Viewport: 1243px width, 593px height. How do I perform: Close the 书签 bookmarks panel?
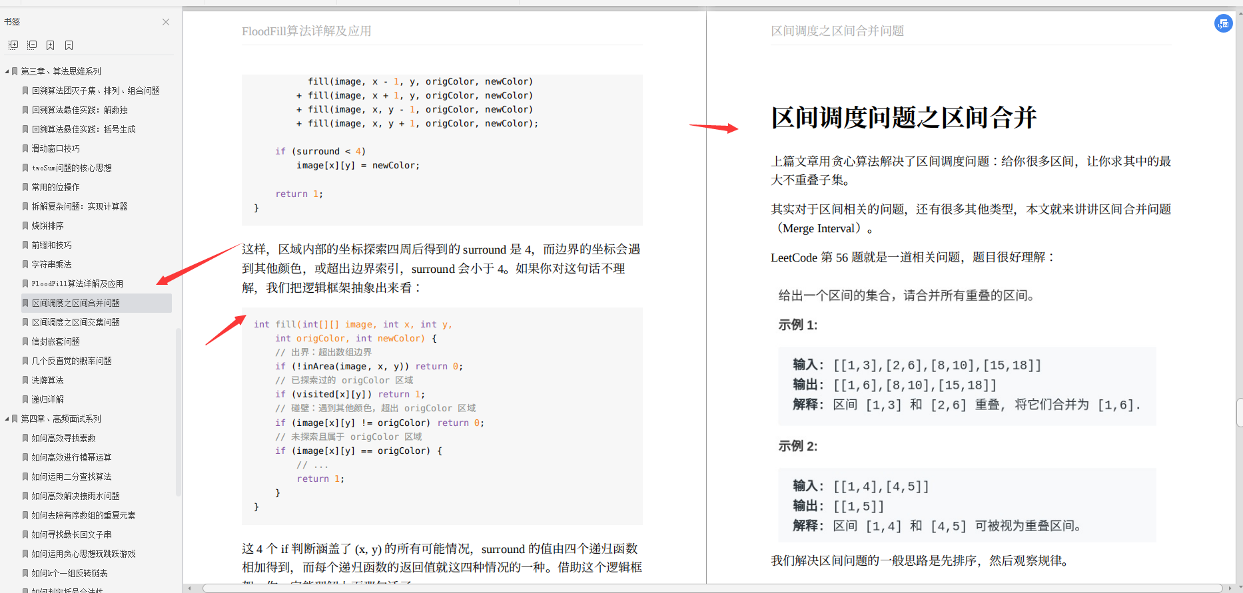166,22
